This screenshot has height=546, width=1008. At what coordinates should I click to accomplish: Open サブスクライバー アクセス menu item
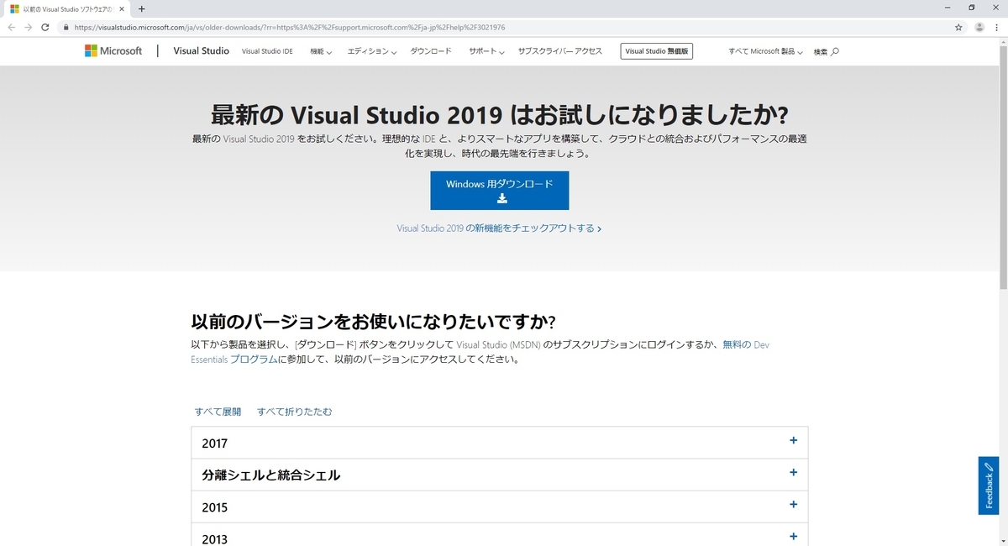point(560,51)
